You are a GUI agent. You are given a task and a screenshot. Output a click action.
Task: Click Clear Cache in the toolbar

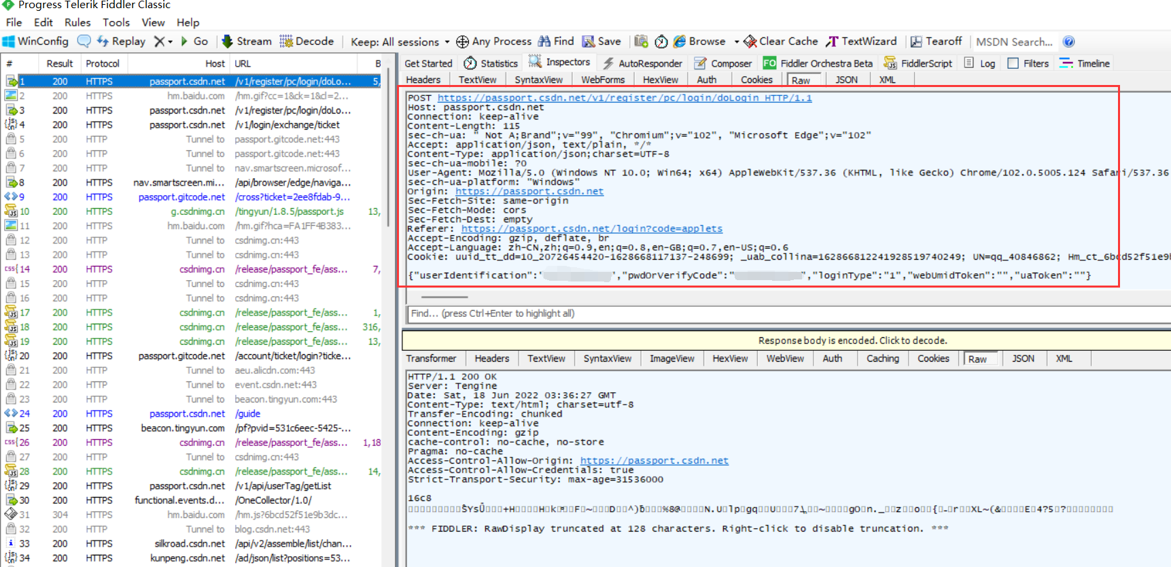[780, 41]
